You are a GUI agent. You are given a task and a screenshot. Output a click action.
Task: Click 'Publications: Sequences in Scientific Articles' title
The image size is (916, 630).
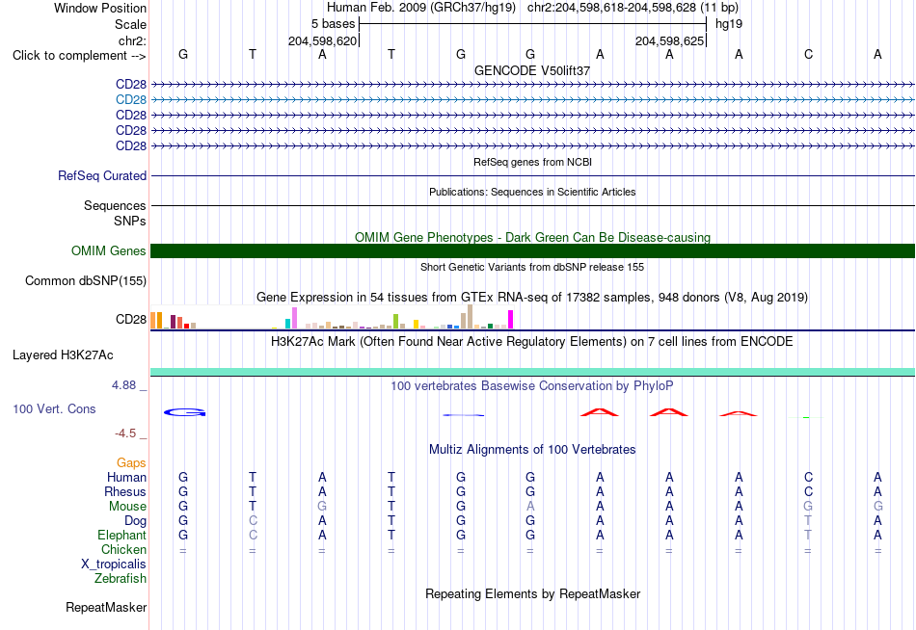532,192
